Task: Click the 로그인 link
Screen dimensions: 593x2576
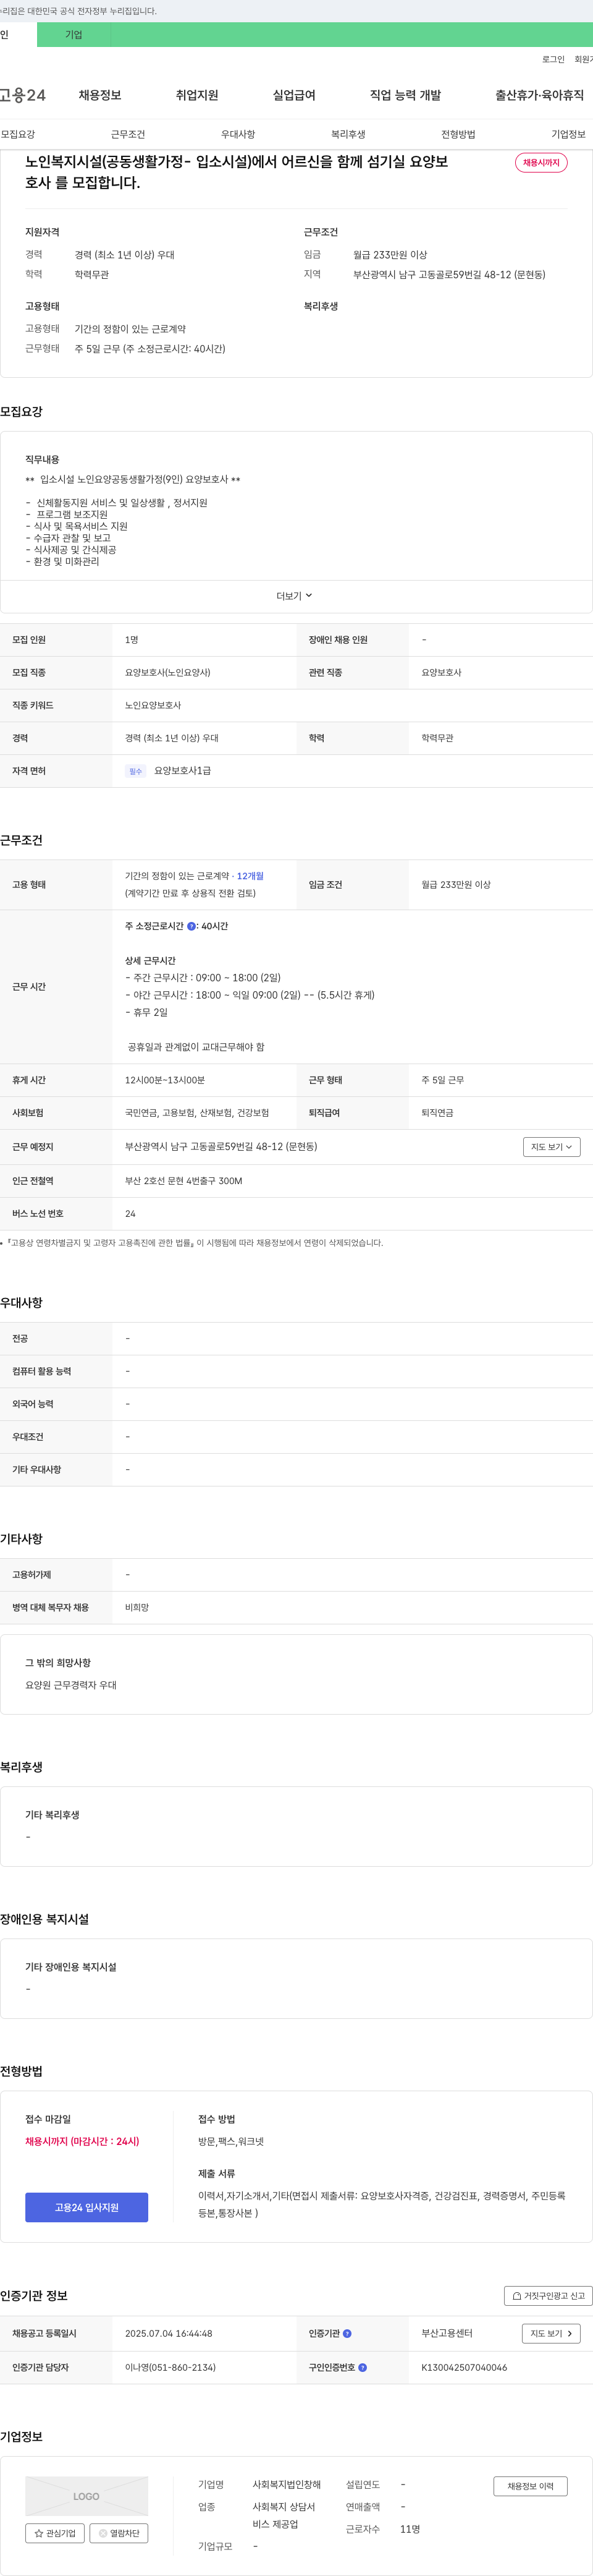Action: pyautogui.click(x=553, y=60)
